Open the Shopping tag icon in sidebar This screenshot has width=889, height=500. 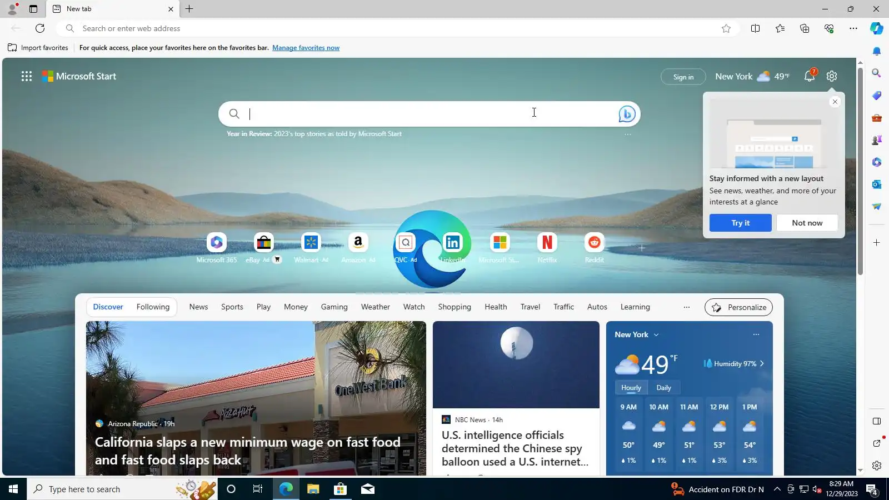click(876, 96)
